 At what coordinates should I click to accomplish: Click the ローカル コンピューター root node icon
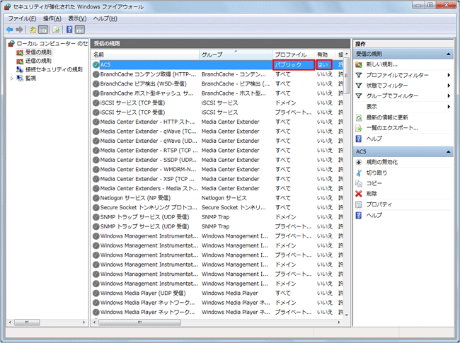[11, 44]
